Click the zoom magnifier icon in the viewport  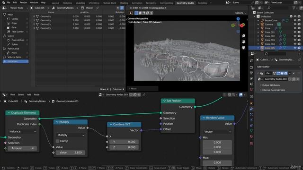click(x=243, y=36)
